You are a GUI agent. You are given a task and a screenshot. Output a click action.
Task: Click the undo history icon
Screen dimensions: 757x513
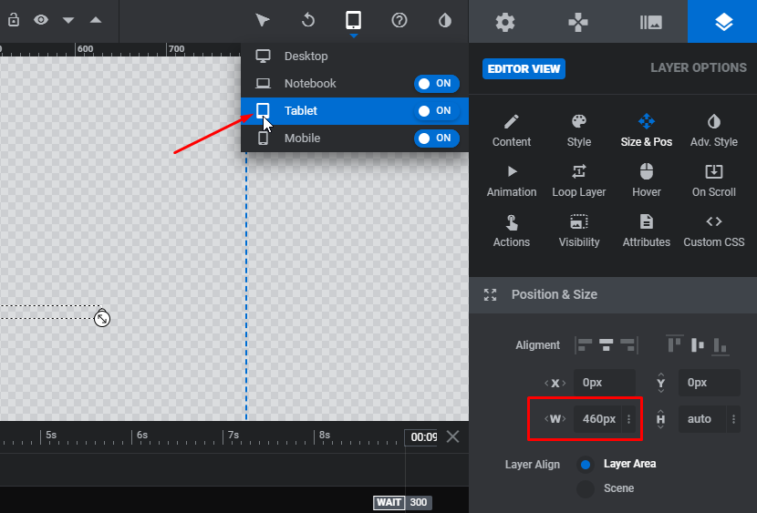308,20
